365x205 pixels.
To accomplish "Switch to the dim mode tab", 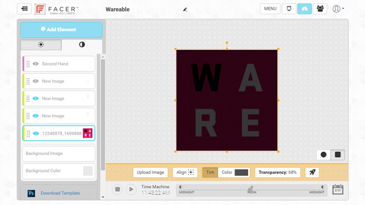I will tap(82, 45).
